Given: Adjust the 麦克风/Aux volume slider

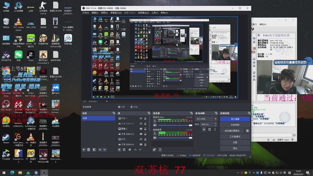Looking at the screenshot, I should [175, 125].
